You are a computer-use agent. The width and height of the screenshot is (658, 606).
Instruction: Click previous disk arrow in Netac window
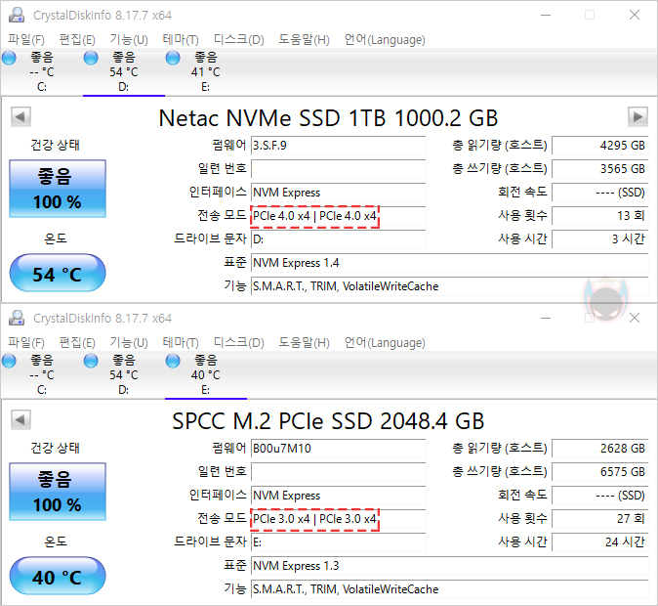(21, 117)
